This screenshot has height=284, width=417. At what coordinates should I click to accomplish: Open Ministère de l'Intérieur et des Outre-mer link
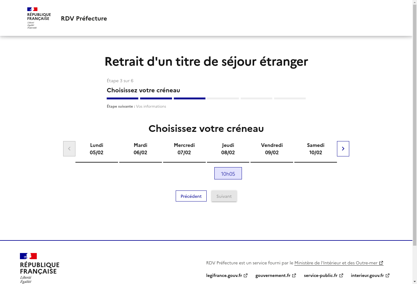pos(339,263)
